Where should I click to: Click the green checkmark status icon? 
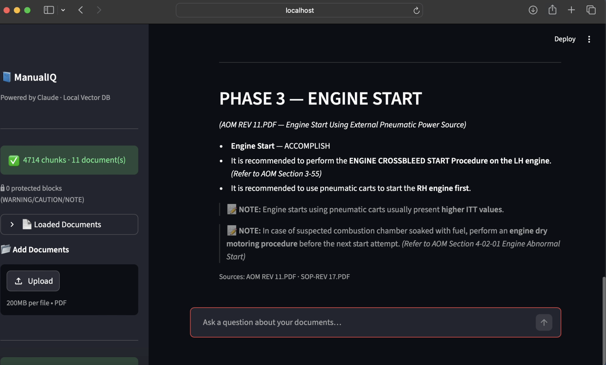(14, 160)
